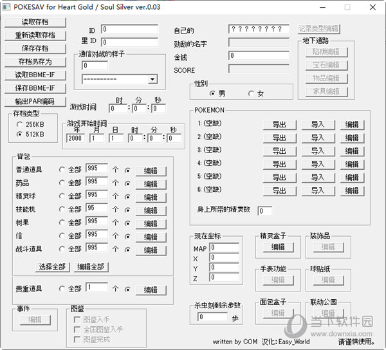The height and width of the screenshot is (350, 386).
Task: Click the 编辑全部 button
Action: 91,267
